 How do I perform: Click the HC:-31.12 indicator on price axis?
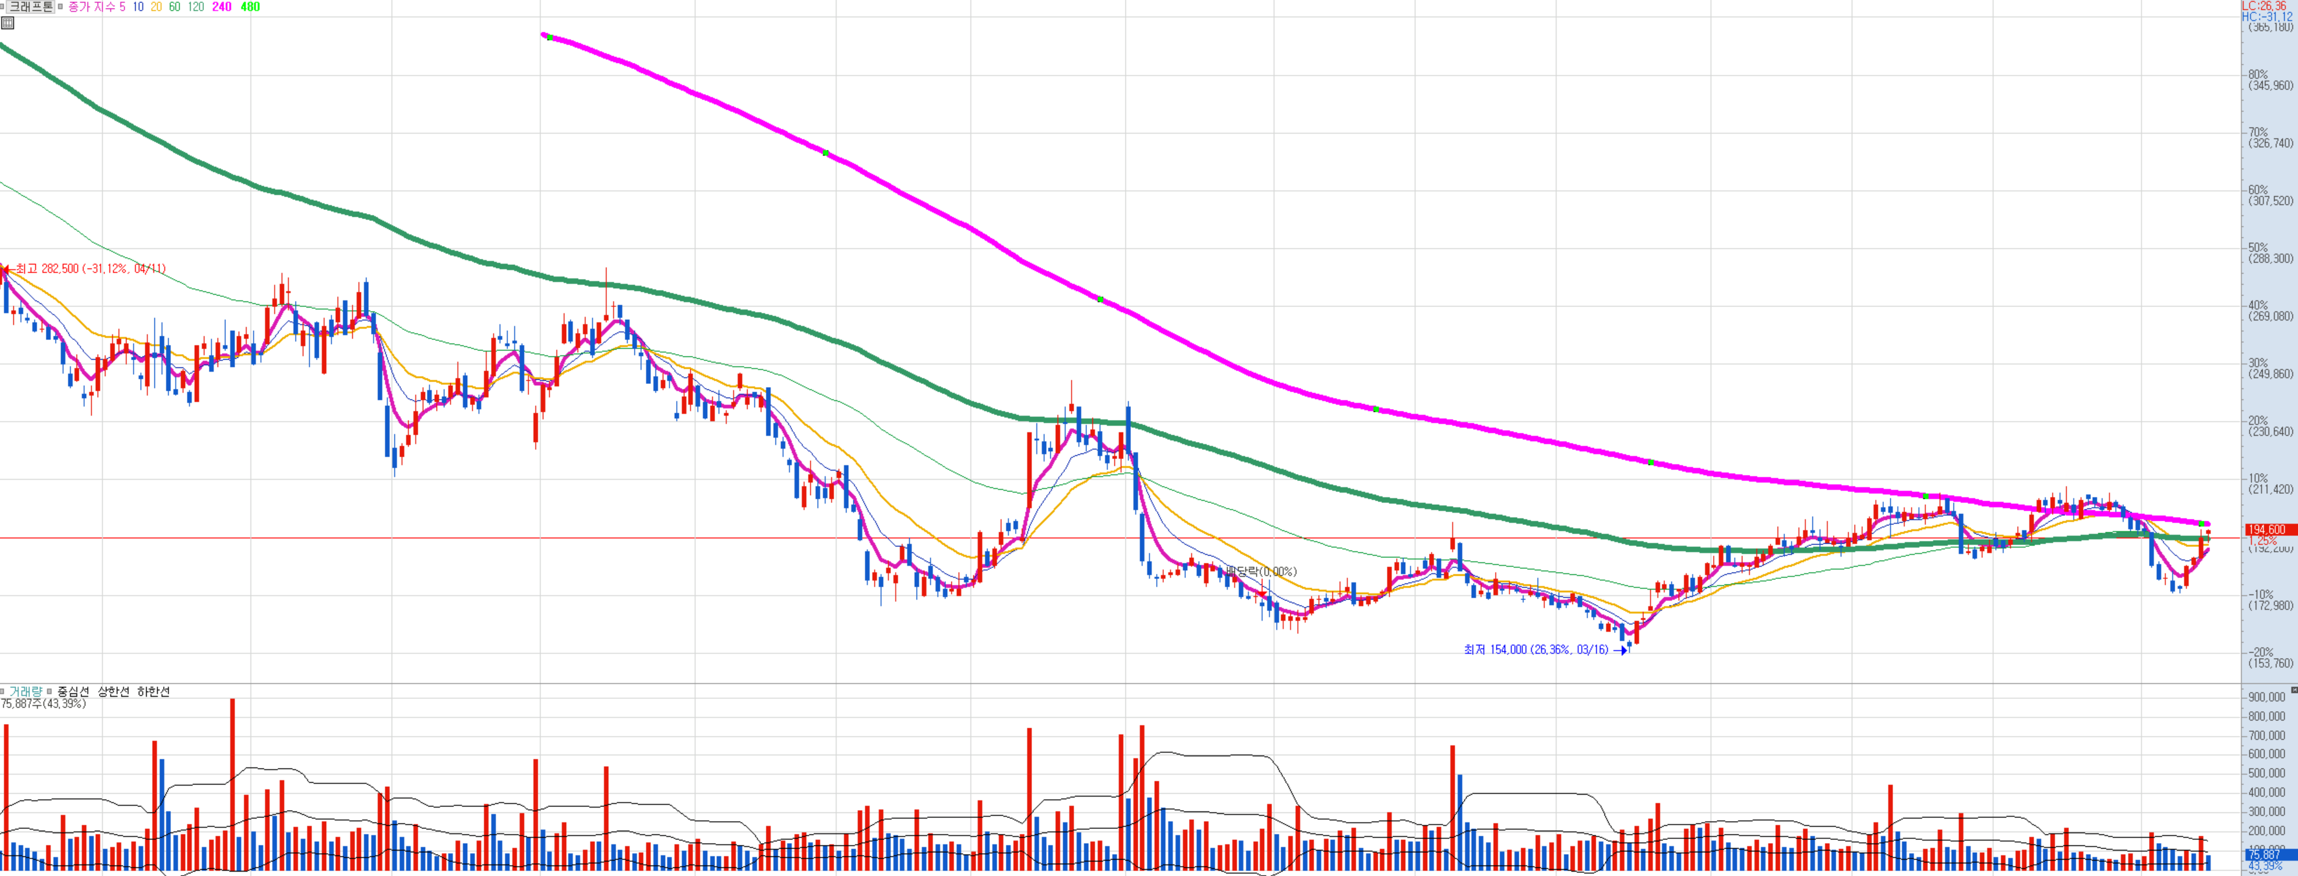point(2267,16)
